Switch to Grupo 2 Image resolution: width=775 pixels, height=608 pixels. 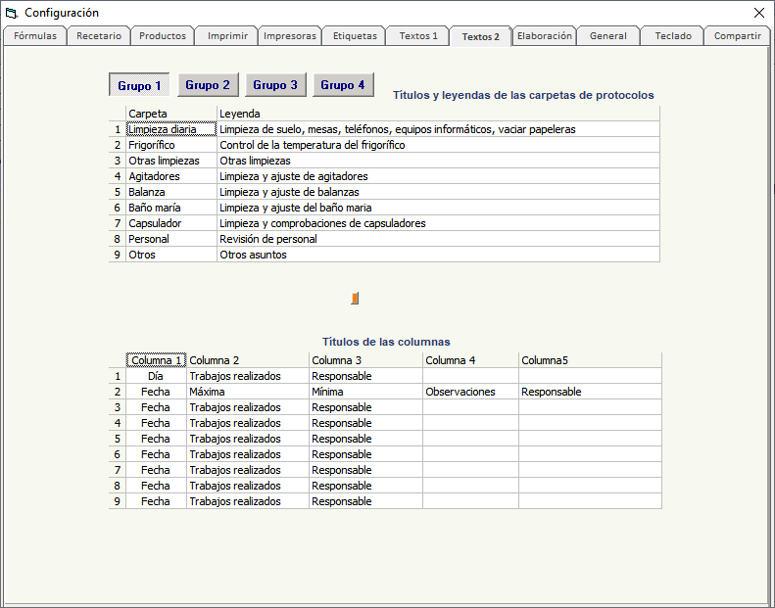(x=208, y=85)
